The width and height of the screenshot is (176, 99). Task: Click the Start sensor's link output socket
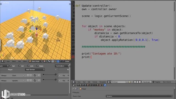(43, 75)
